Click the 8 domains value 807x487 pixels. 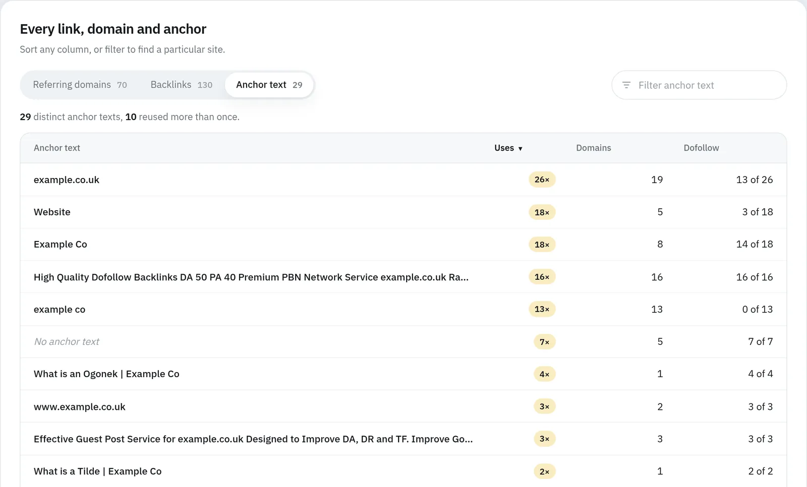tap(660, 245)
